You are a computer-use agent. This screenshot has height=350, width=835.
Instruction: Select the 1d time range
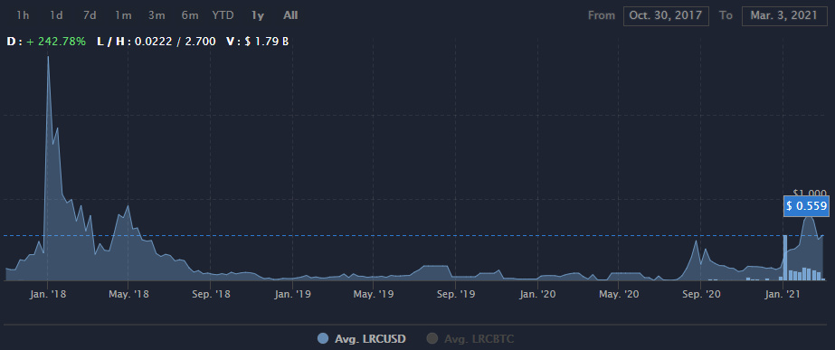[56, 15]
